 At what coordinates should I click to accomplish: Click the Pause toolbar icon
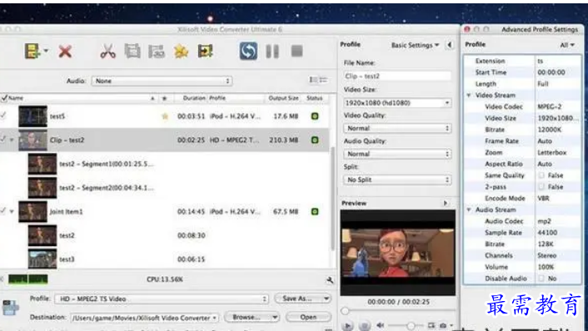click(272, 52)
